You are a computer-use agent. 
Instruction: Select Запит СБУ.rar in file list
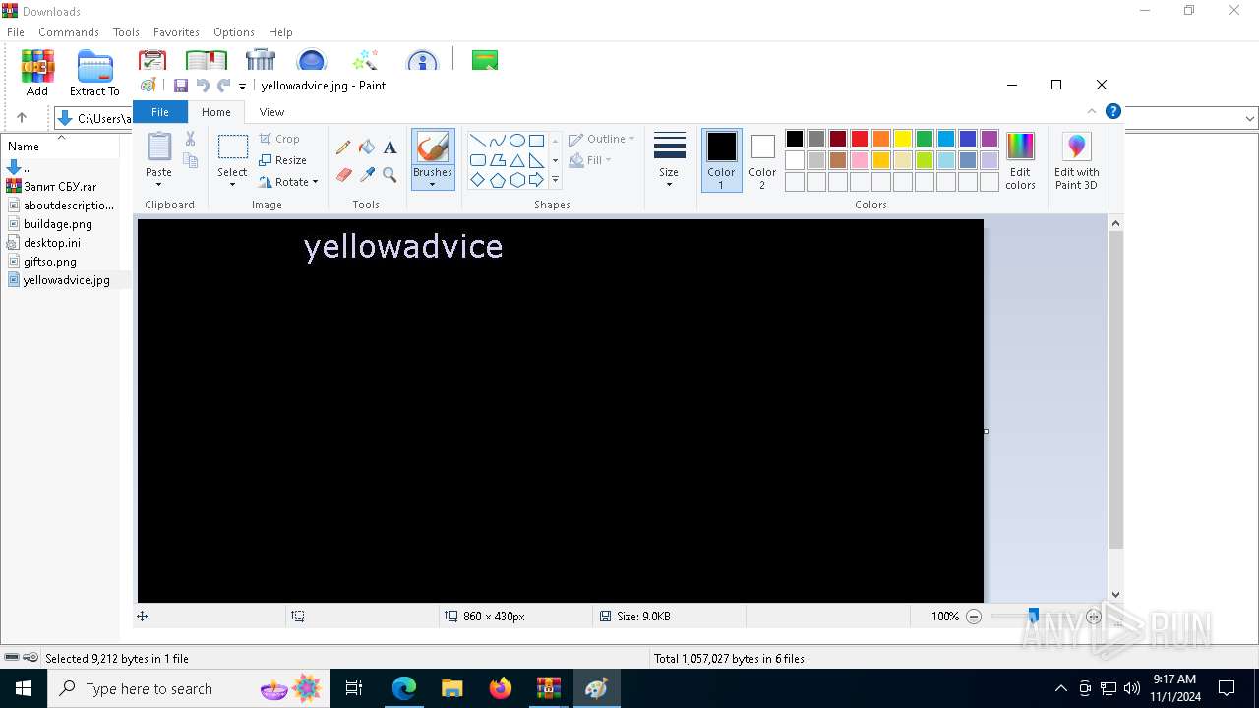[60, 187]
